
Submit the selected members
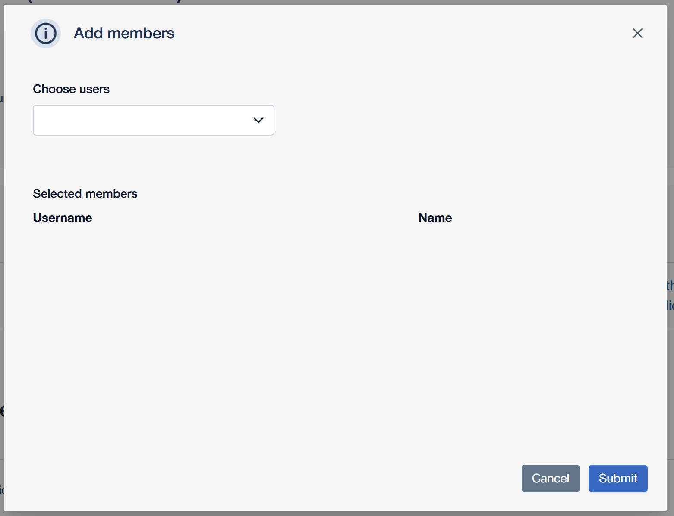click(x=618, y=478)
